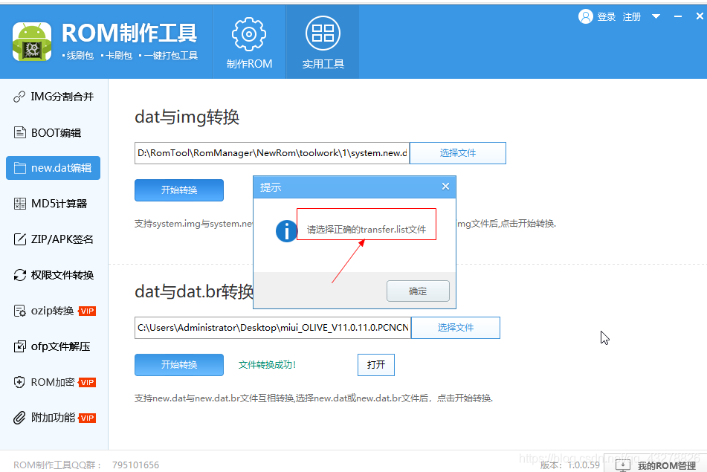Minimize the ROM tool window
Screen dimensions: 707x472
tap(678, 16)
